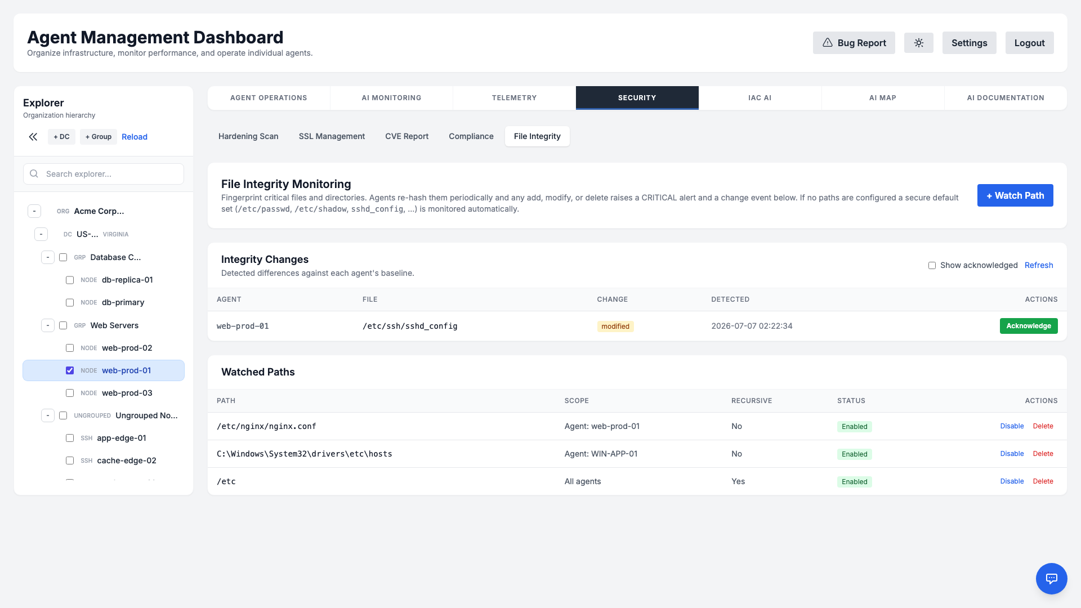This screenshot has height=608, width=1081.
Task: Check the web-prod-02 node checkbox
Action: tap(70, 348)
